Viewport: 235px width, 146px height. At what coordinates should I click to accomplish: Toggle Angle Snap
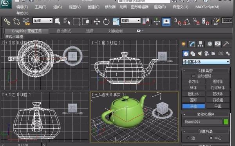click(x=187, y=22)
